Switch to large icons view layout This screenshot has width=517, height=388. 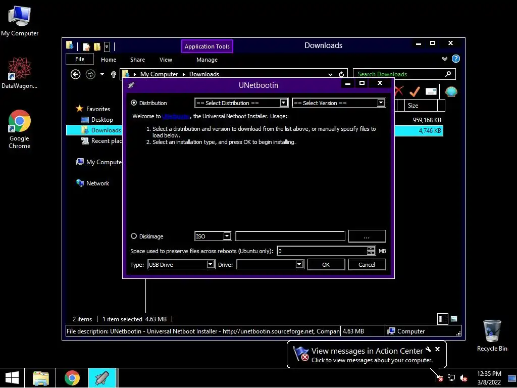tap(454, 319)
